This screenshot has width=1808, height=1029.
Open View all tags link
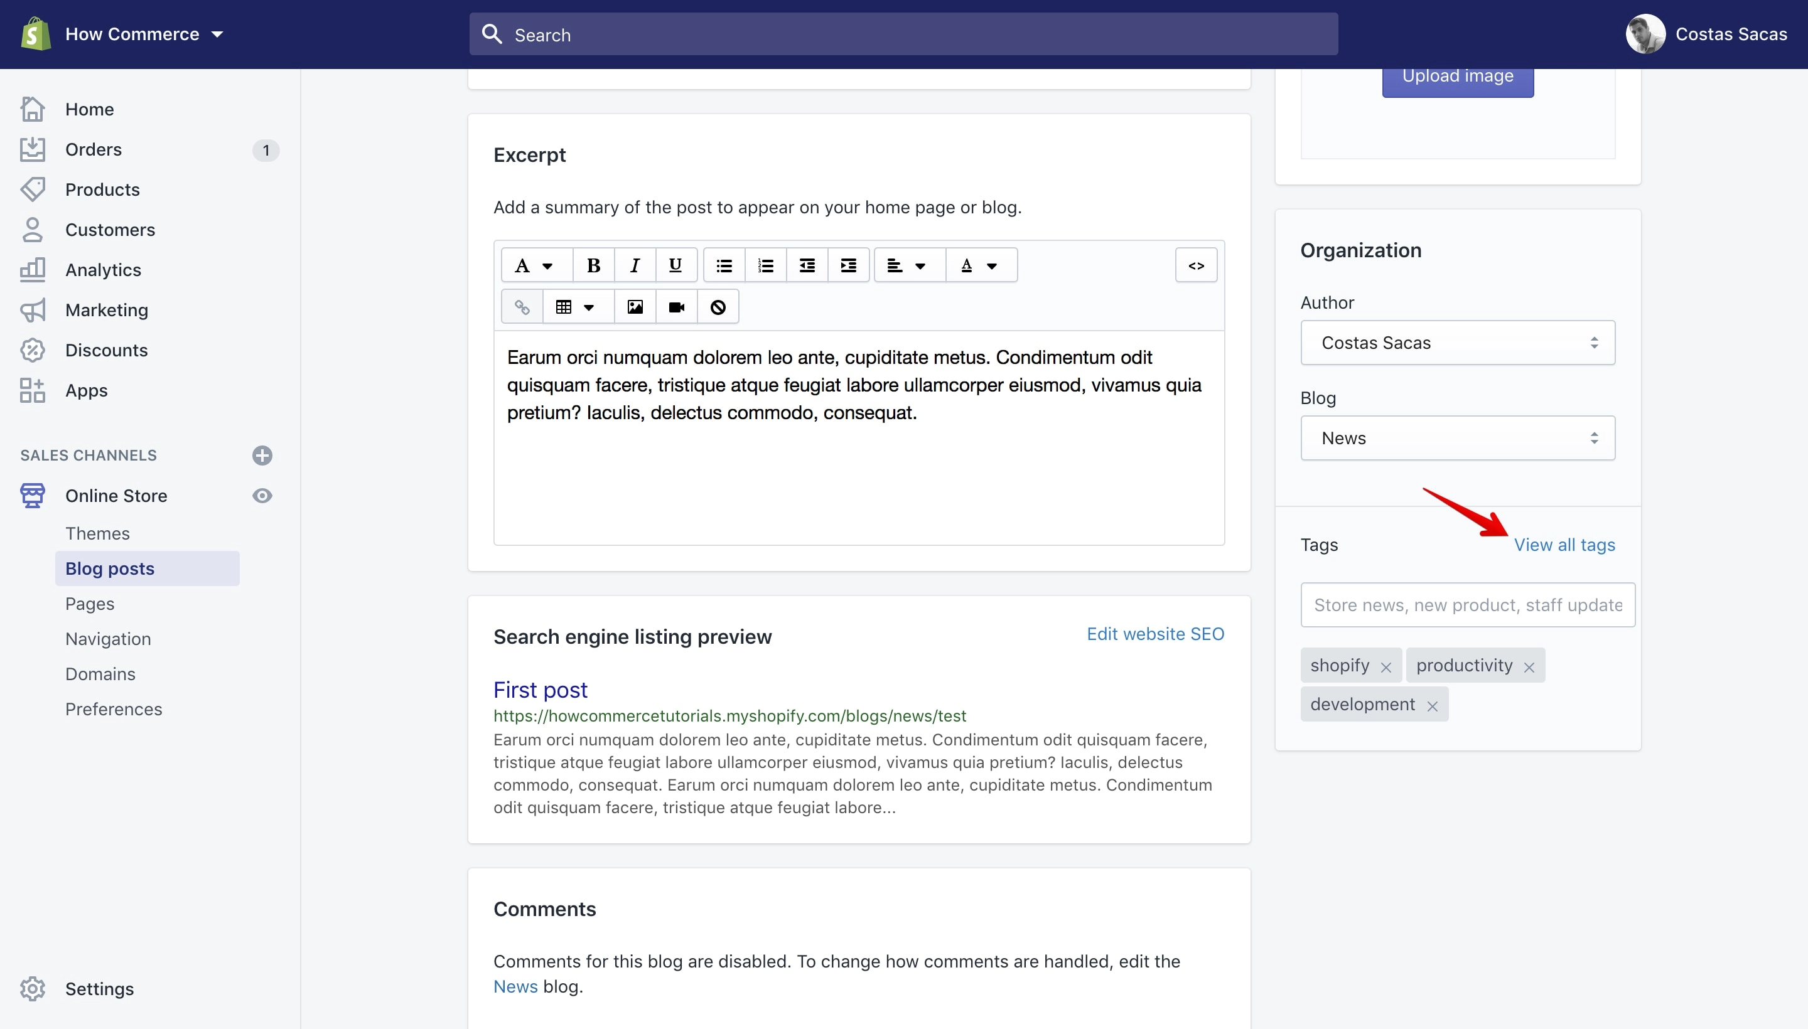pos(1564,544)
